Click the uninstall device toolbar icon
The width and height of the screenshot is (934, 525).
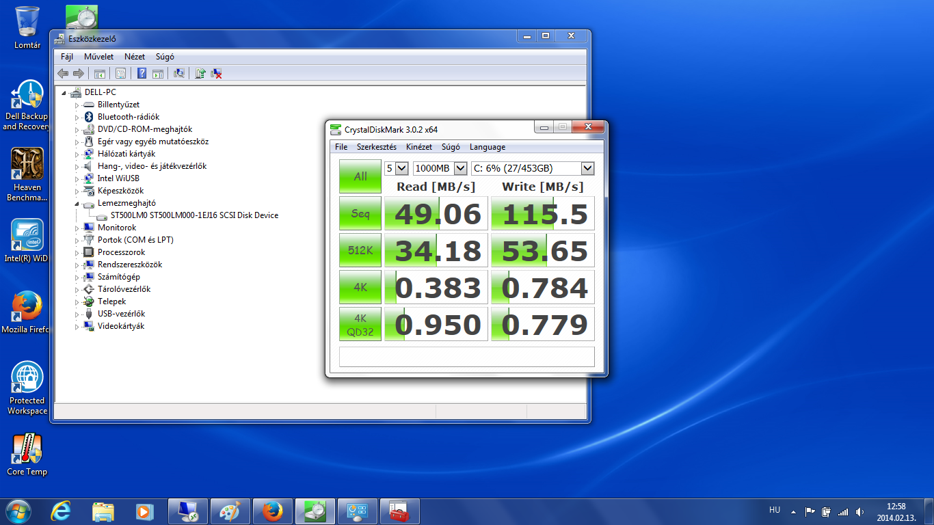(216, 73)
